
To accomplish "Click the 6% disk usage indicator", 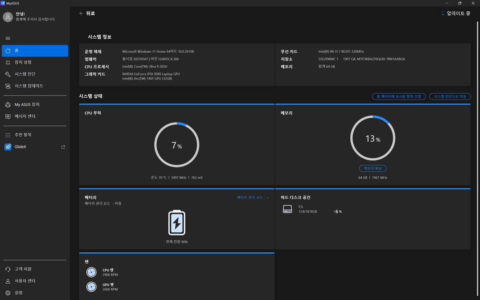I will tap(338, 211).
